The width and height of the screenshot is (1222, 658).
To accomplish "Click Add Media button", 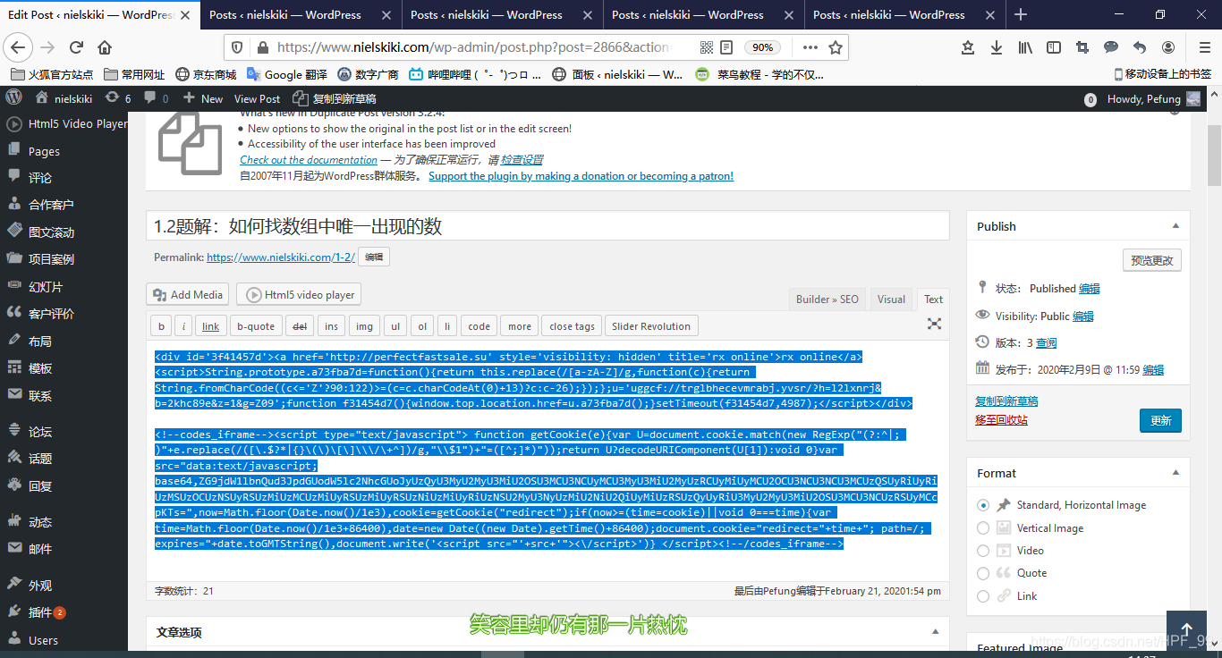I will pyautogui.click(x=188, y=294).
